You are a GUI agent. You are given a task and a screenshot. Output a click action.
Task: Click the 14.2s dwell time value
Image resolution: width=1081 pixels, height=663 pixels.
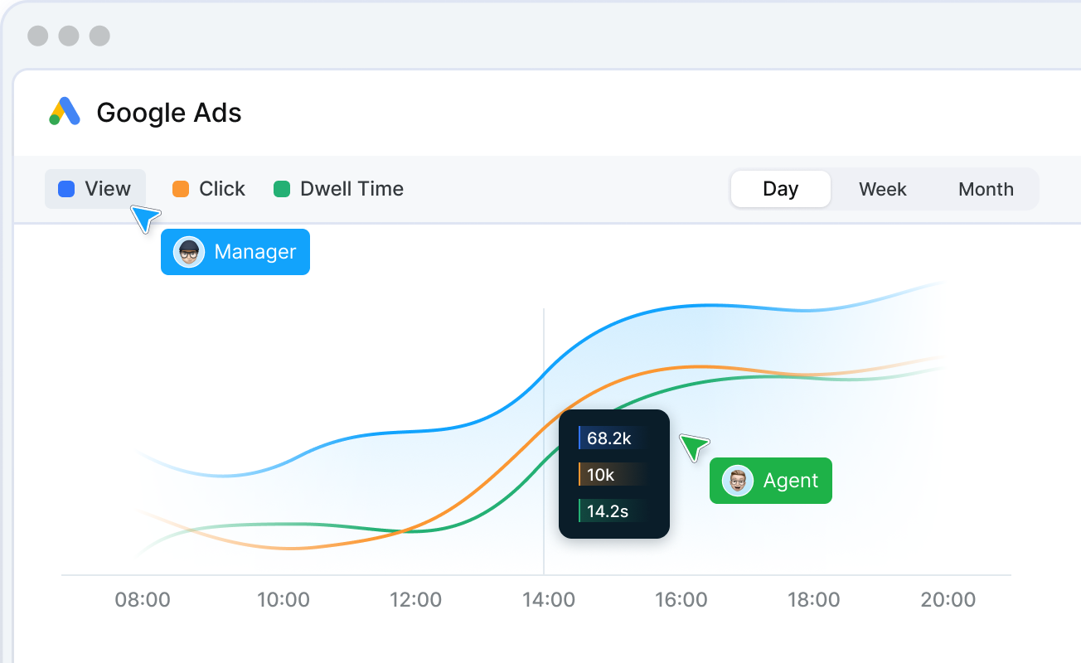coord(607,511)
